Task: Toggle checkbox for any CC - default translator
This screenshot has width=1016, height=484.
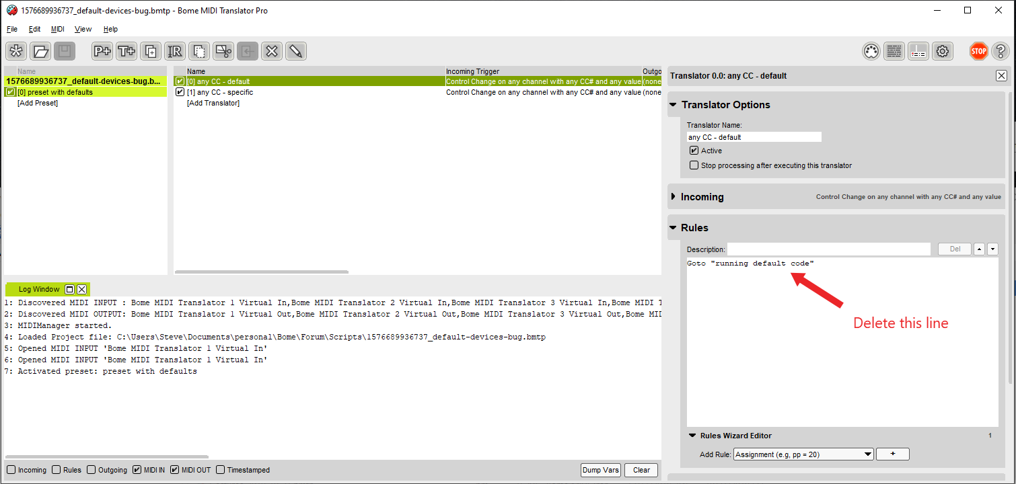Action: [180, 81]
